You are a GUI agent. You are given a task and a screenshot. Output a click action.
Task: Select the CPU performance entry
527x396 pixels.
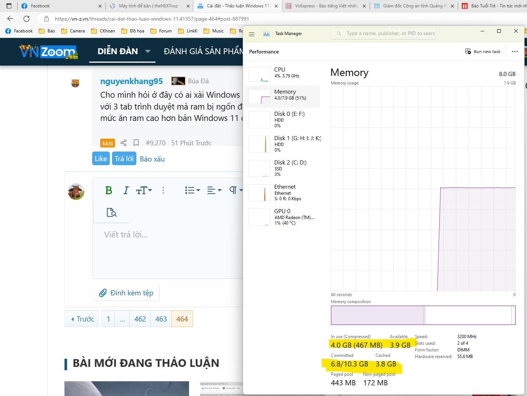(282, 74)
